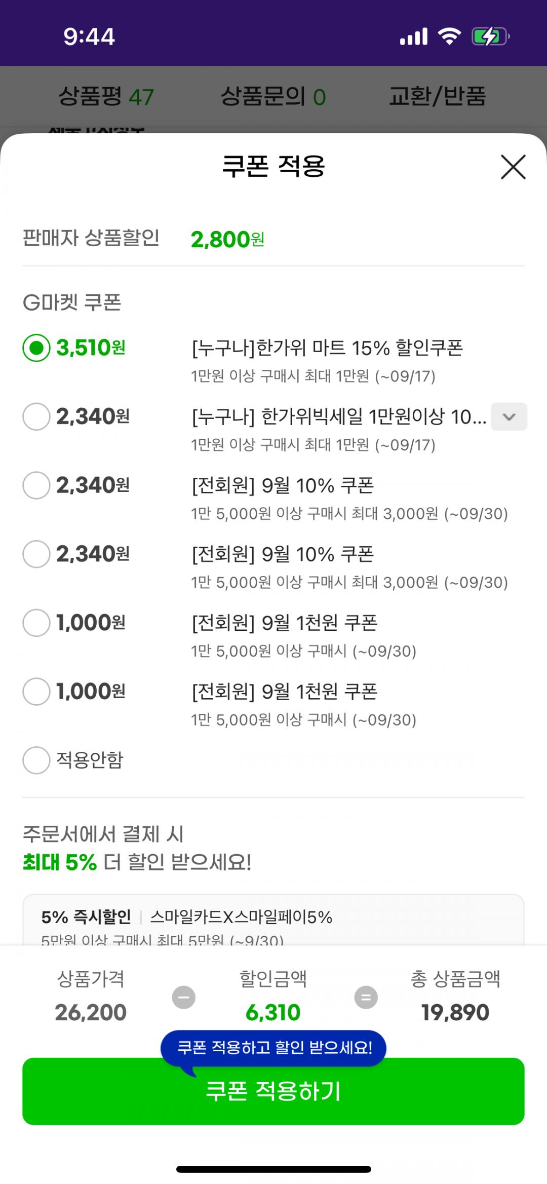Screen dimensions: 547x1184
Task: Select the second 1,000원 9월 1천원 쿠폰
Action: 36,692
